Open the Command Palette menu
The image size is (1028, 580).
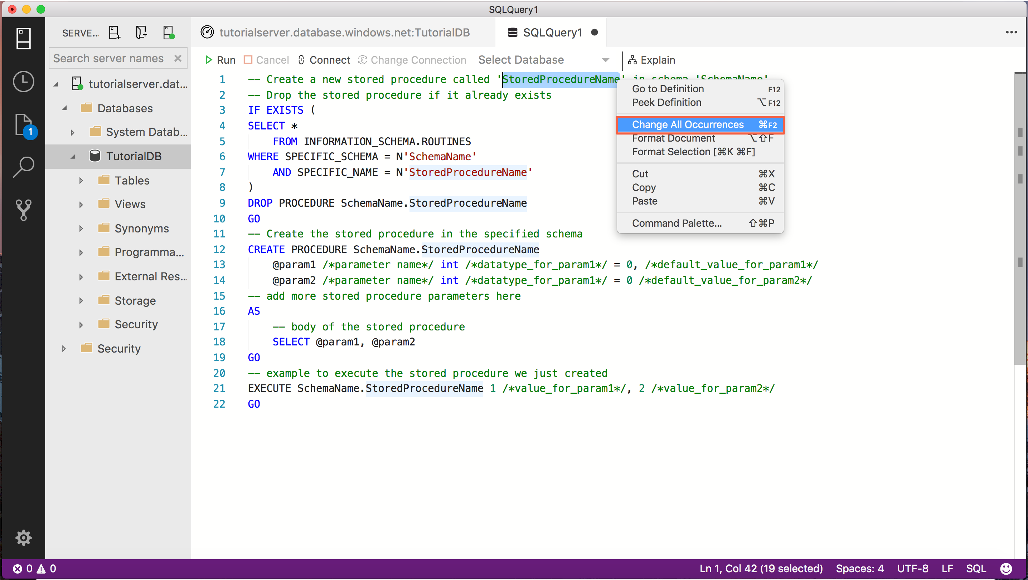click(x=676, y=222)
